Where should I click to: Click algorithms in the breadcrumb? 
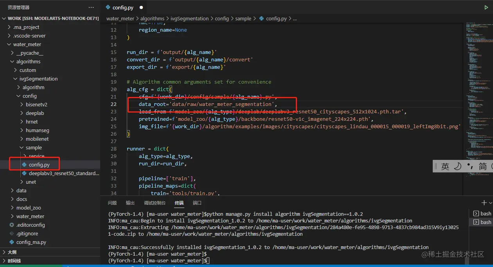152,18
